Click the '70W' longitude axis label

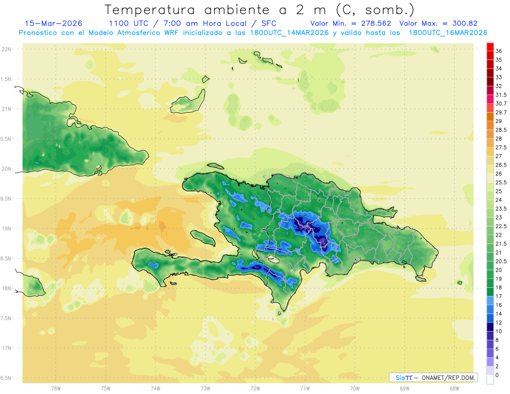click(355, 388)
